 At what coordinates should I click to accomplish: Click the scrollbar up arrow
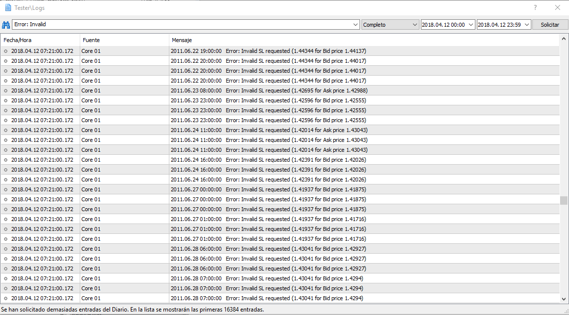[x=564, y=39]
